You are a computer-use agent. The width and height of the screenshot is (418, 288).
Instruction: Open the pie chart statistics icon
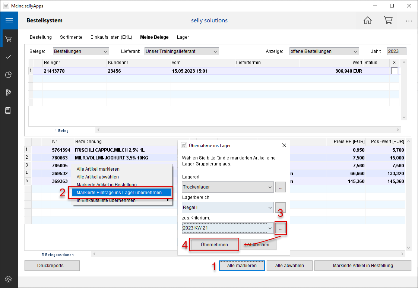[x=9, y=75]
